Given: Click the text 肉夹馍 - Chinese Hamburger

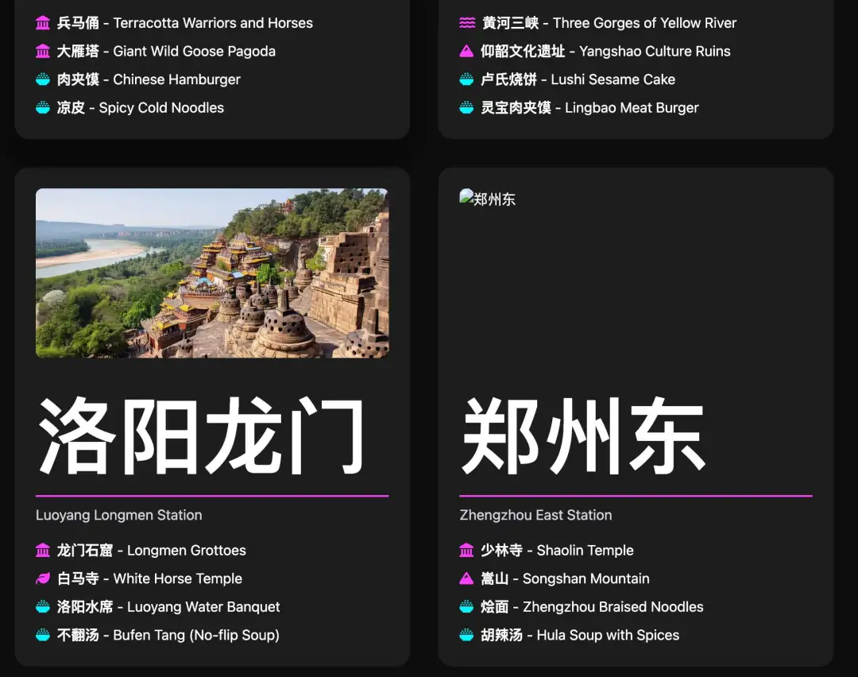Looking at the screenshot, I should coord(149,79).
